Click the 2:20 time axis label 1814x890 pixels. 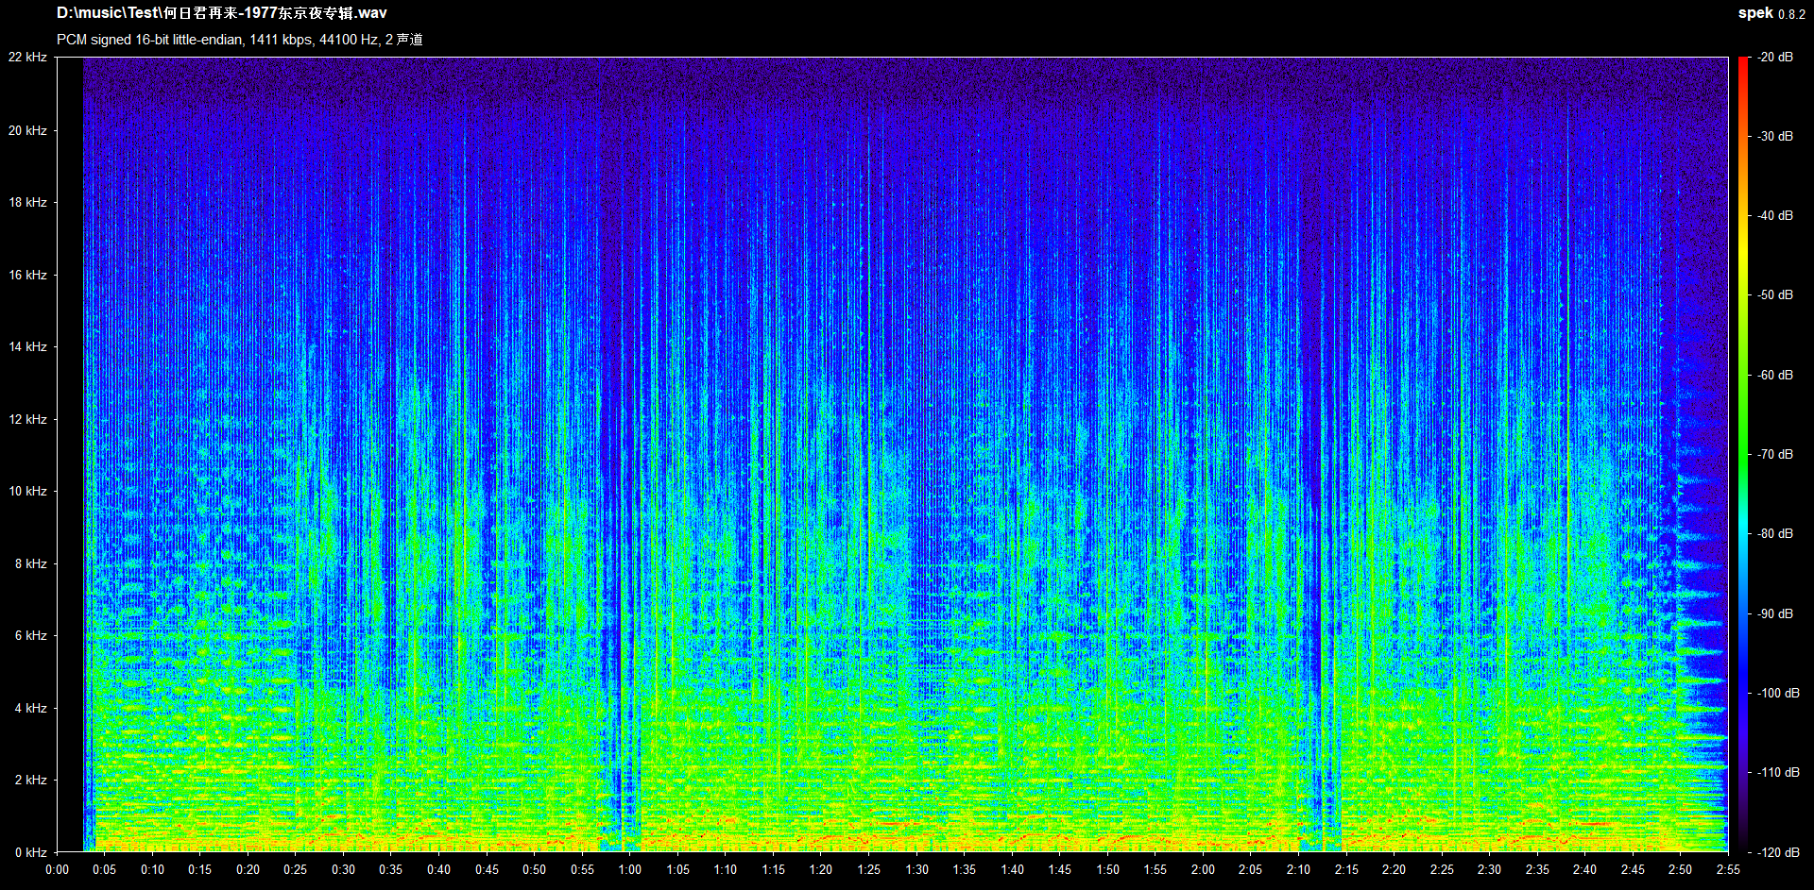click(1394, 869)
